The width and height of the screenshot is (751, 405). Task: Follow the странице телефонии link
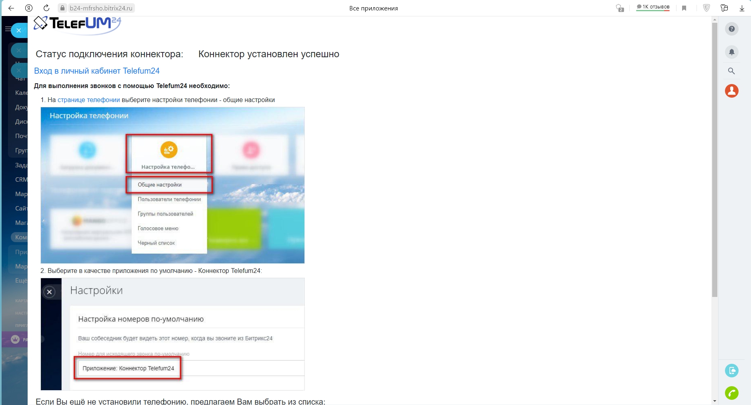[x=89, y=100]
